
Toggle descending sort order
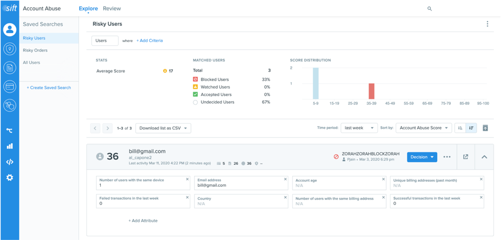point(471,128)
